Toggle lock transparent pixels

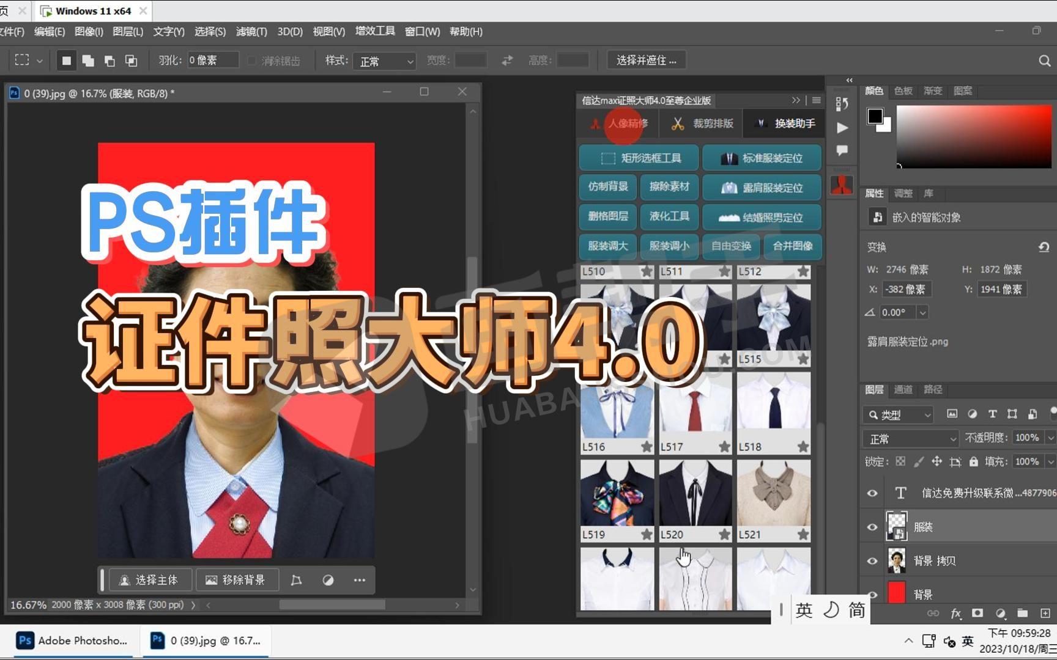(x=900, y=461)
